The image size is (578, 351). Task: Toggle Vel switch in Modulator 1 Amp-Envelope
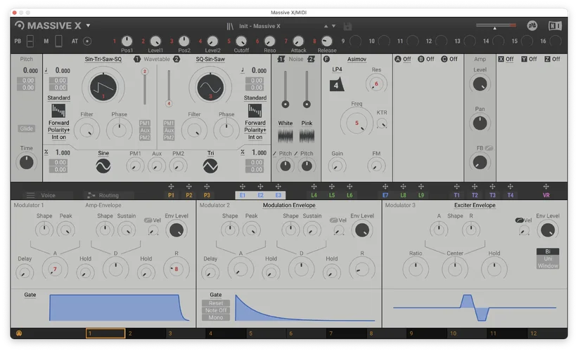tap(149, 220)
